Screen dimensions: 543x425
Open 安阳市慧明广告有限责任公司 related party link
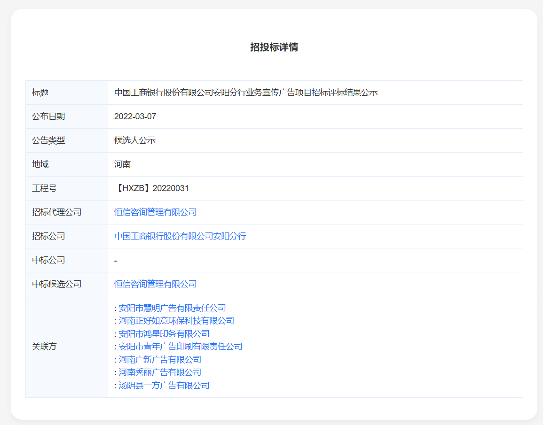coord(172,308)
